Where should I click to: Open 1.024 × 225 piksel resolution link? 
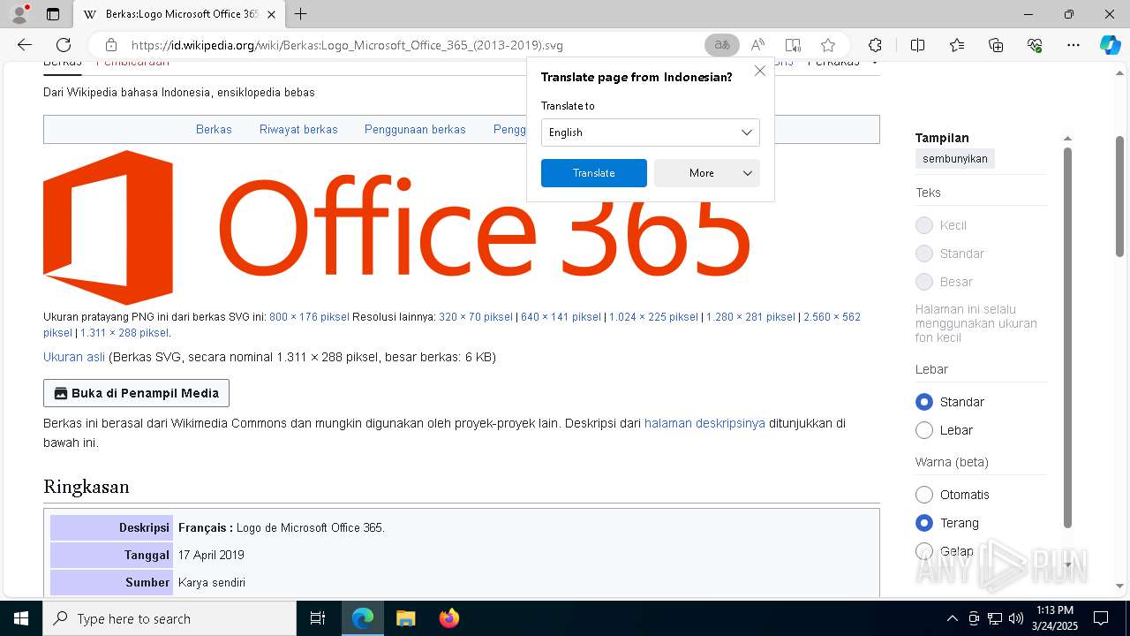pyautogui.click(x=653, y=316)
